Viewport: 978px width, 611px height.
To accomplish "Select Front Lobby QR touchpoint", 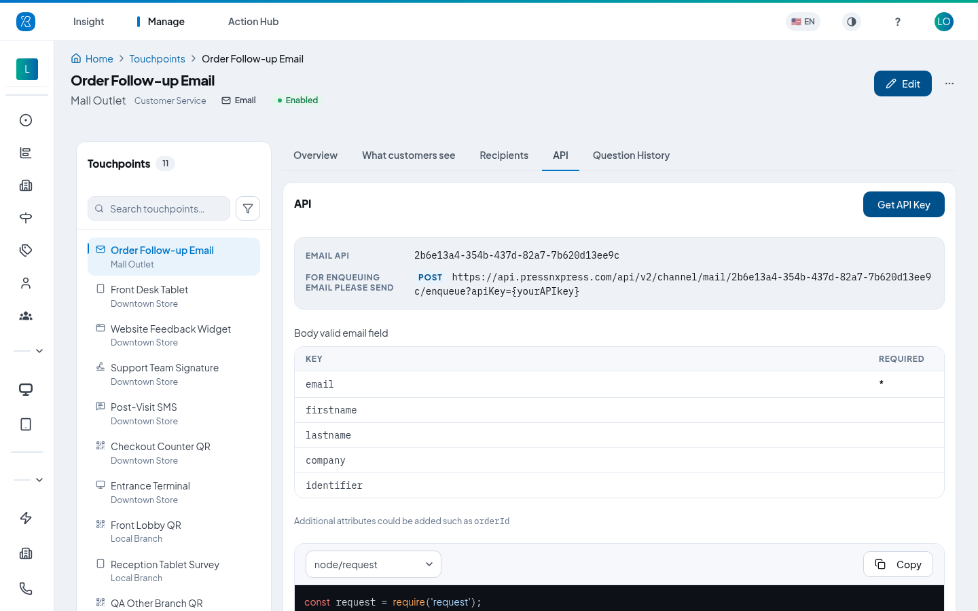I will pyautogui.click(x=174, y=532).
